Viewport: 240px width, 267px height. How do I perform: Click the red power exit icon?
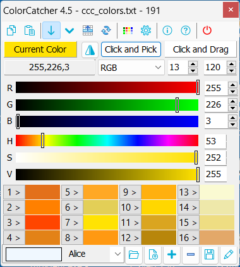point(207,30)
